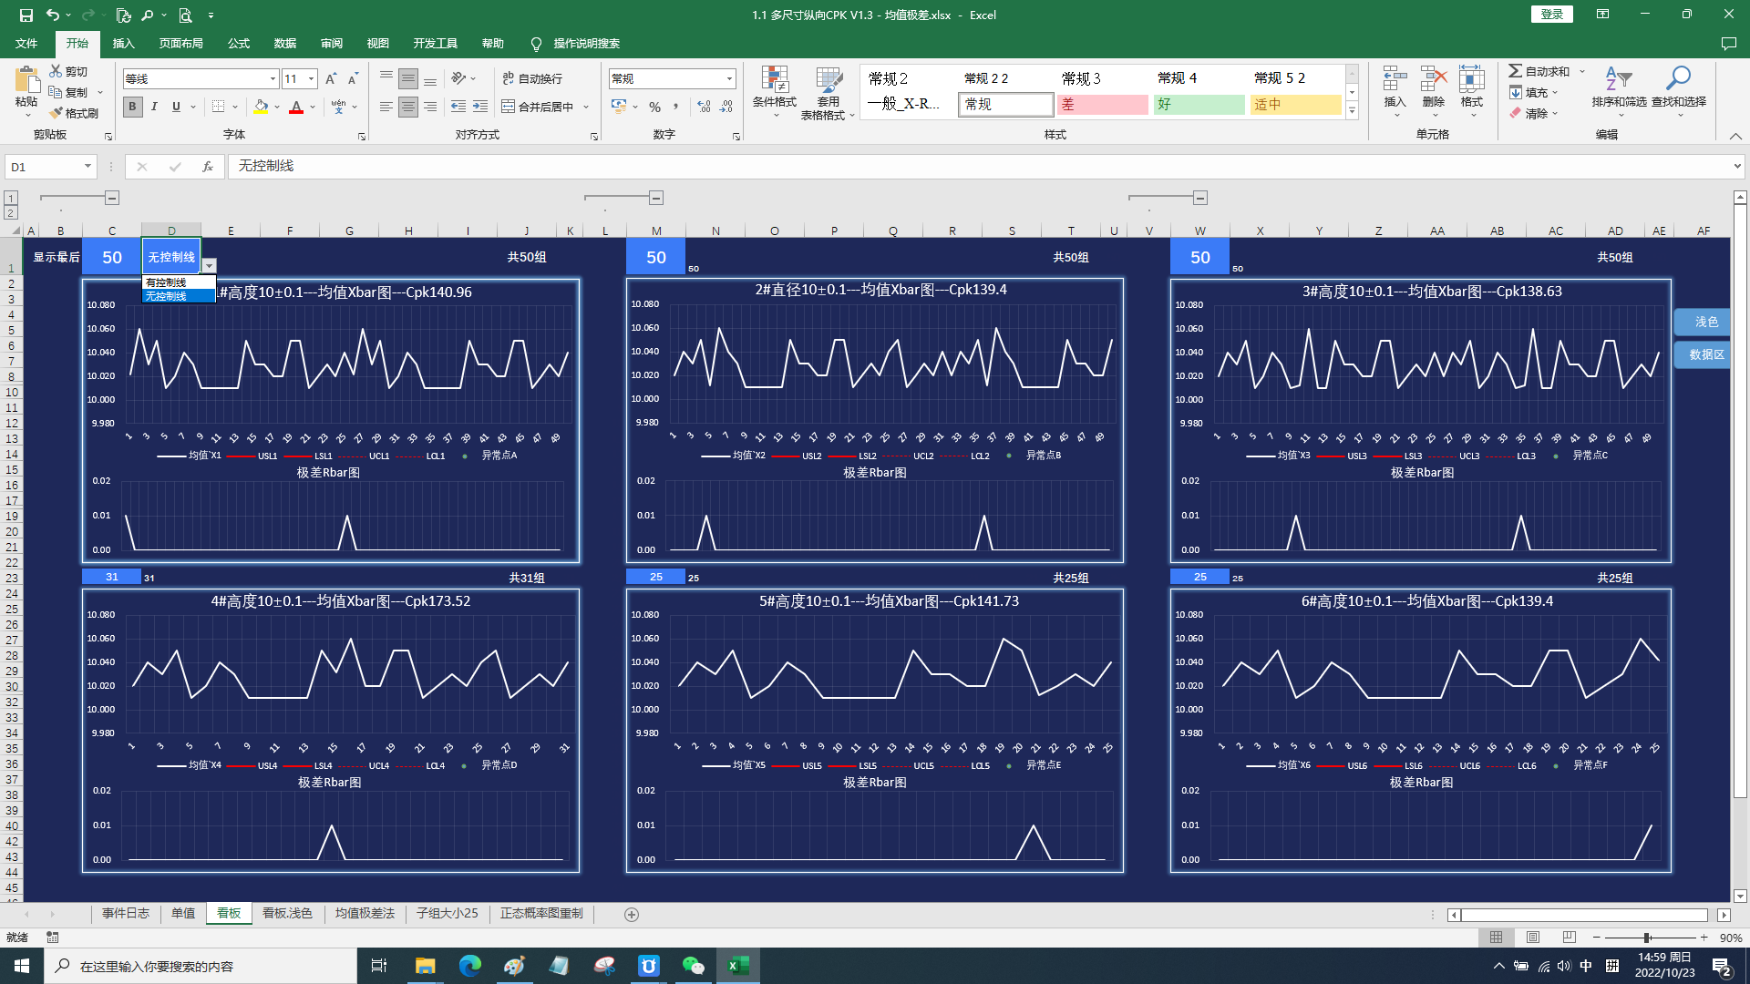Image resolution: width=1750 pixels, height=984 pixels.
Task: Add a new sheet with the plus icon
Action: [x=632, y=914]
